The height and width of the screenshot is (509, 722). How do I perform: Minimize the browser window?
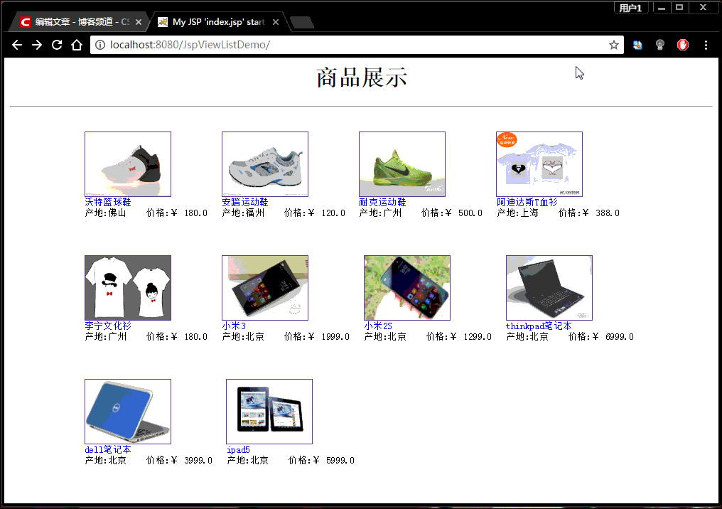point(661,8)
